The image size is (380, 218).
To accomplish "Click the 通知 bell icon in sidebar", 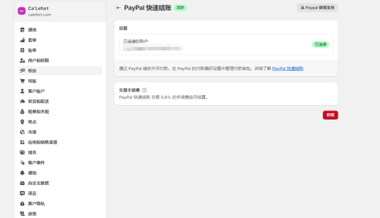I will pyautogui.click(x=22, y=173).
